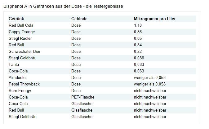
Task: Click Almdudler's weniger als 0,058 value
Action: (x=150, y=78)
